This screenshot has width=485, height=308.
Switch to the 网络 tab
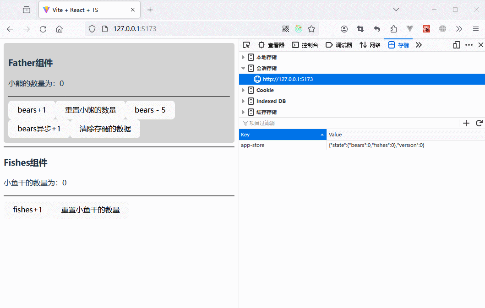tap(370, 45)
